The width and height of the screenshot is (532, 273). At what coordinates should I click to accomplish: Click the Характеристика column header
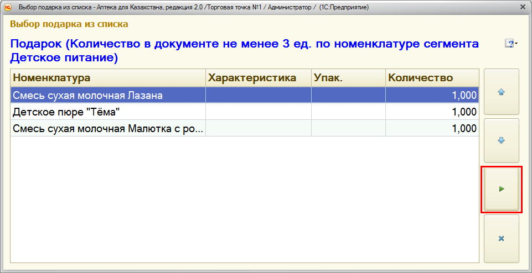258,78
